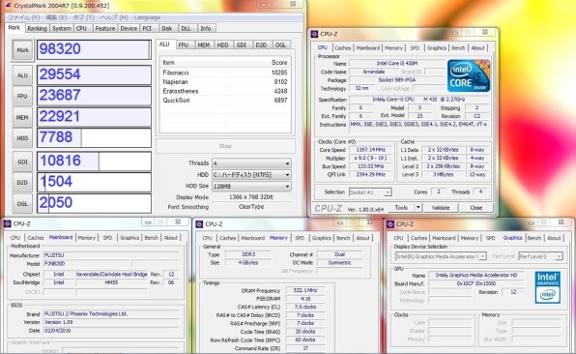Switch to the Device tab in CrystalMark
Viewport: 576px width, 354px height.
coord(129,28)
